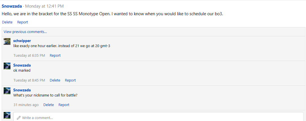This screenshot has height=121, width=306.
Task: Open schwipper's profile via username link
Action: 22,41
